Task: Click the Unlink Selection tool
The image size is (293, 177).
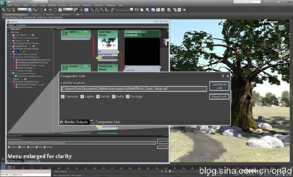Action: (8, 10)
